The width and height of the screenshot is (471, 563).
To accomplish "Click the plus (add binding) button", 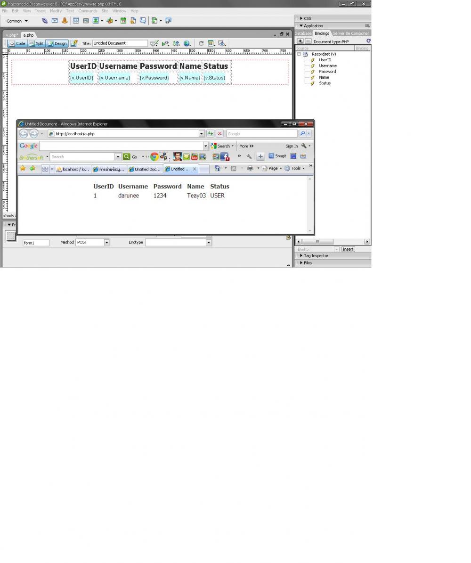I will coord(300,41).
